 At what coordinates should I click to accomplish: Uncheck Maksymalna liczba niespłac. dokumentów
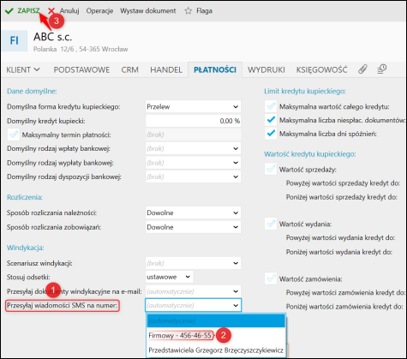pyautogui.click(x=271, y=120)
